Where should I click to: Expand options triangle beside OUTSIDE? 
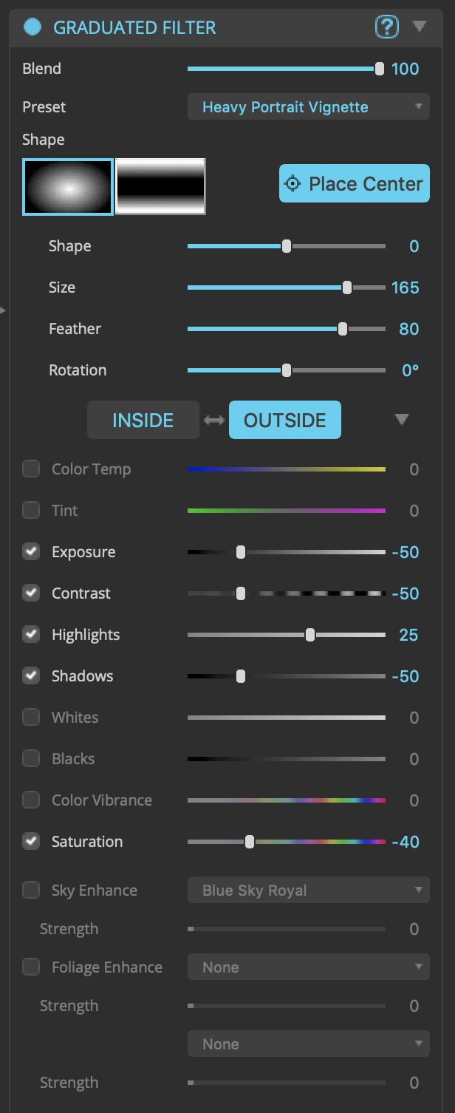401,420
